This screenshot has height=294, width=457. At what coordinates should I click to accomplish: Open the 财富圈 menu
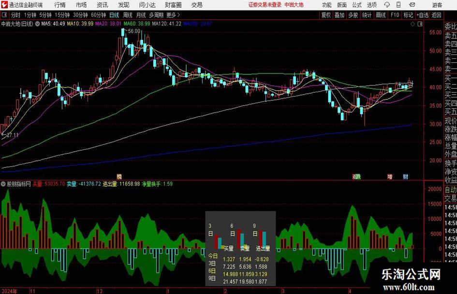tap(173, 5)
